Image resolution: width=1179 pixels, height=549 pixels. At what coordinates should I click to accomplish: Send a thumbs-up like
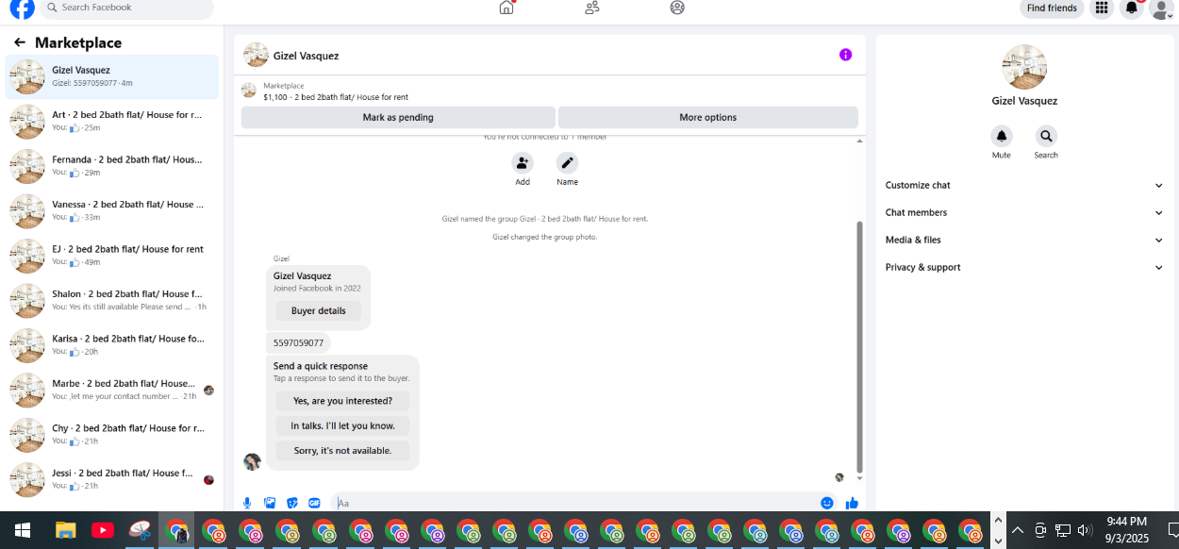click(x=852, y=504)
